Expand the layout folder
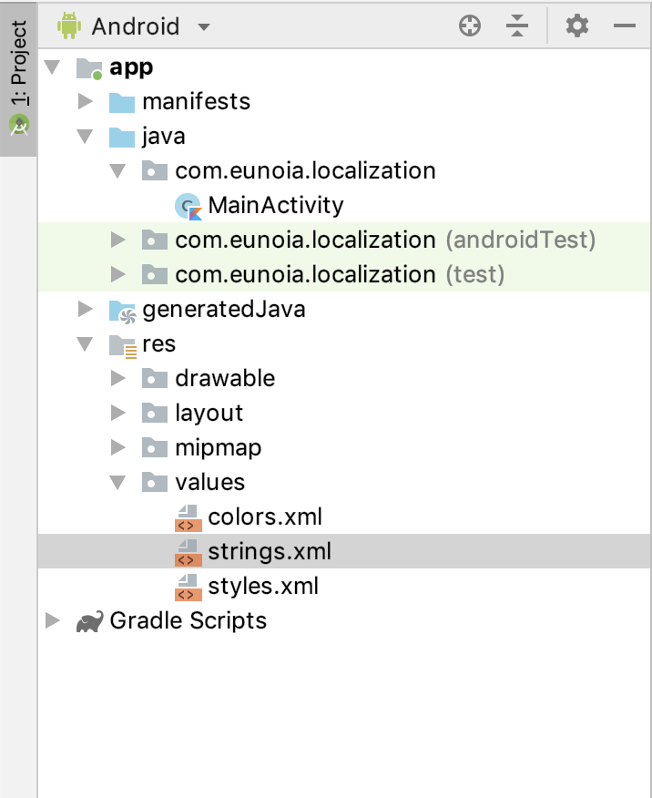Image resolution: width=652 pixels, height=798 pixels. click(118, 413)
